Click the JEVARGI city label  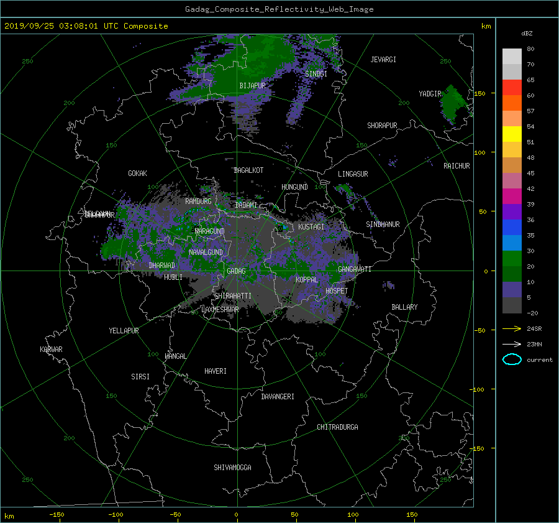383,60
